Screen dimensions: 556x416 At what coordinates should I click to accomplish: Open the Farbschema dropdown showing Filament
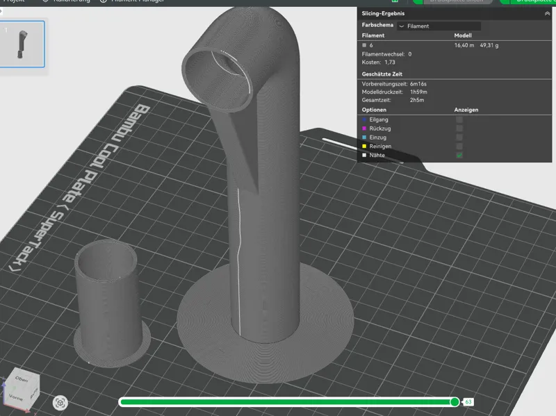pyautogui.click(x=439, y=26)
